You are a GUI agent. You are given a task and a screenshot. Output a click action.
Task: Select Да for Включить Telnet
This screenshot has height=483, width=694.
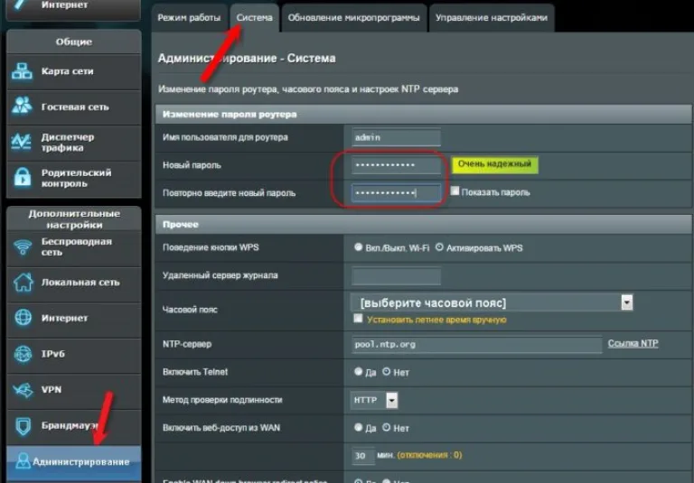358,372
